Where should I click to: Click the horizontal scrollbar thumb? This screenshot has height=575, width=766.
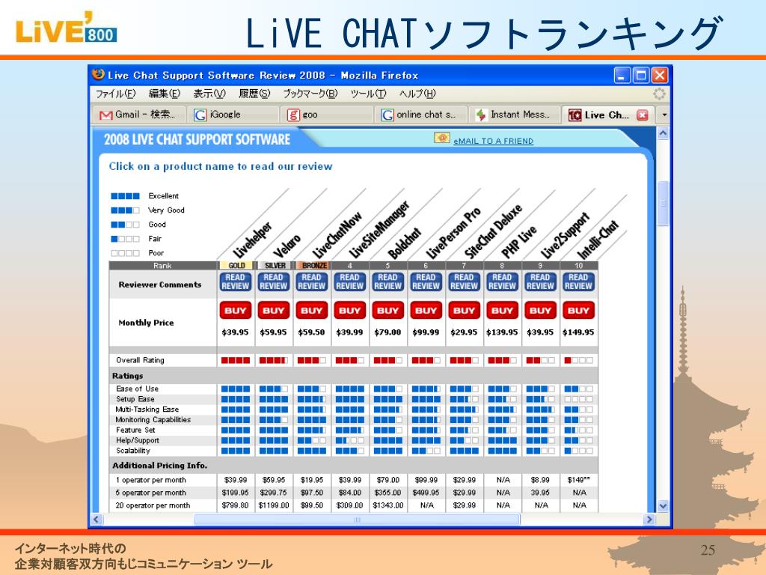point(357,520)
